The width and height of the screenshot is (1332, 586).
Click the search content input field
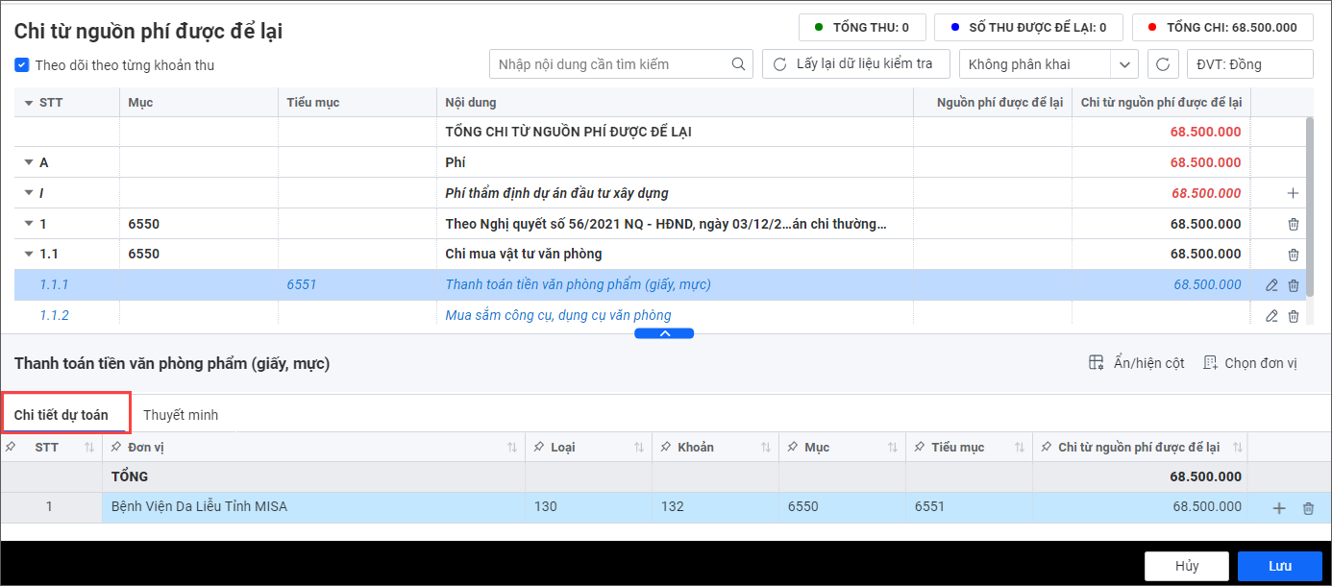[611, 64]
